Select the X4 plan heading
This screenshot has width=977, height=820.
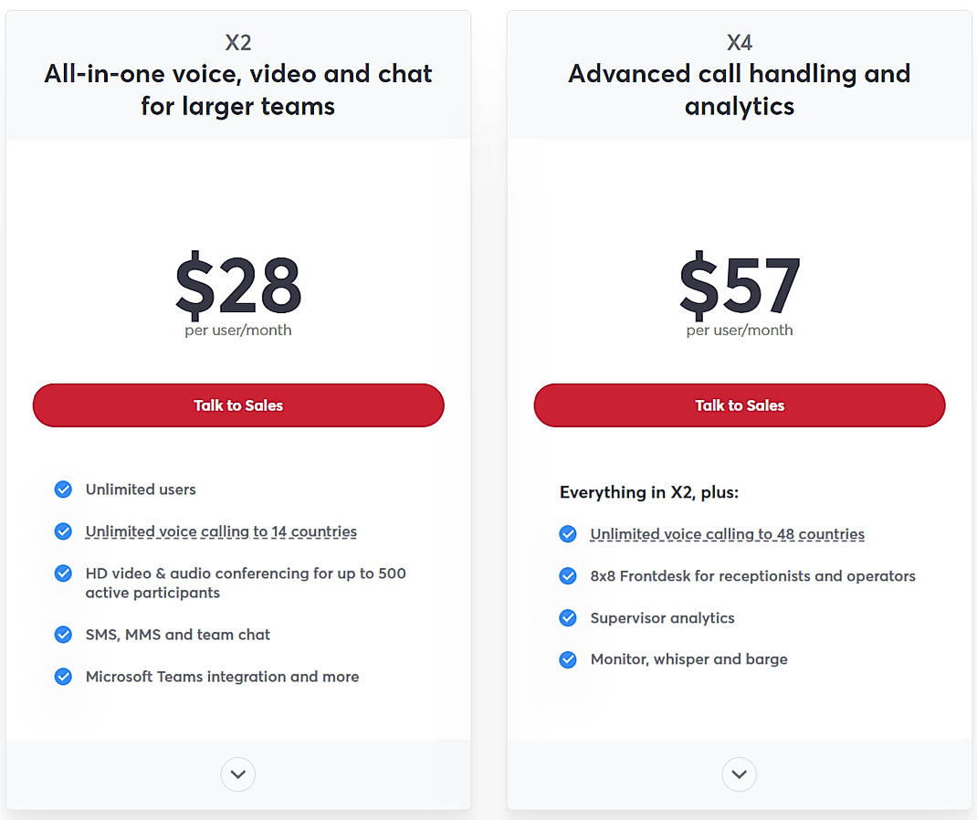coord(739,42)
